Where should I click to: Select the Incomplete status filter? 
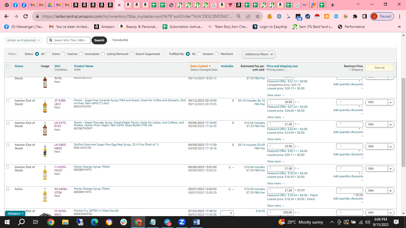point(81,54)
